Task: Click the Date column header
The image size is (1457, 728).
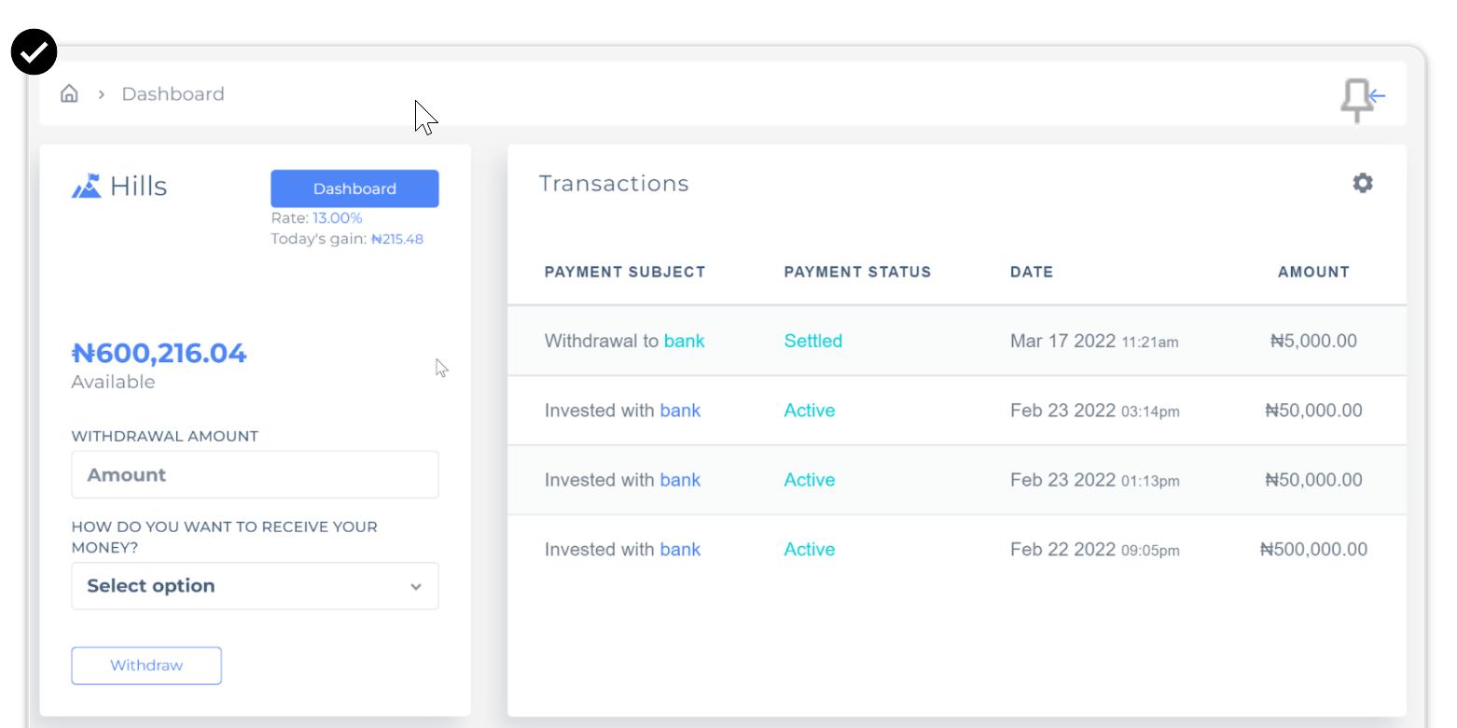Action: click(1031, 273)
